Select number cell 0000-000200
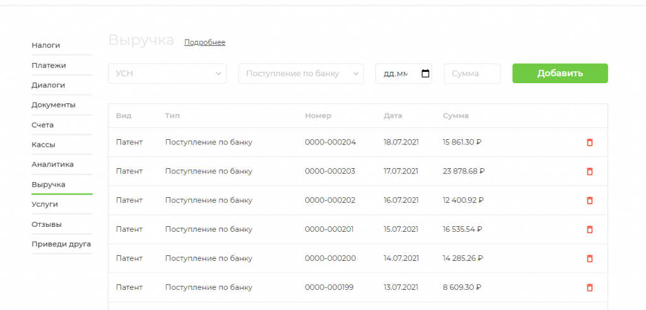This screenshot has height=310, width=646. click(331, 258)
